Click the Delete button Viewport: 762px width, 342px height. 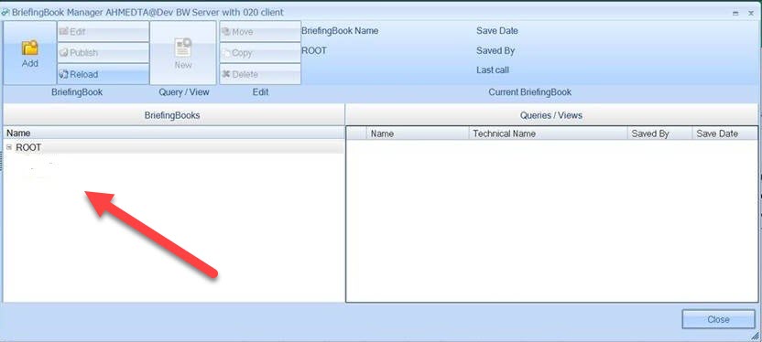[x=260, y=74]
